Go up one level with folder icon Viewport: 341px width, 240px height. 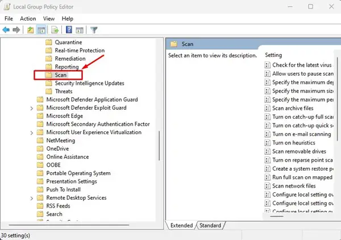coord(30,30)
